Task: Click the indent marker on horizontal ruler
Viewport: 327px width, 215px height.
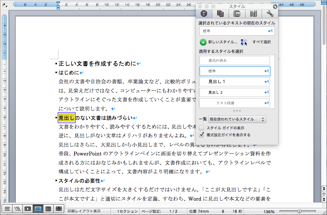Action: (x=58, y=5)
